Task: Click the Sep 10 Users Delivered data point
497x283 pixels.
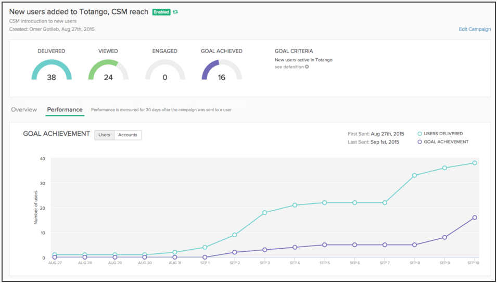Action: click(475, 163)
